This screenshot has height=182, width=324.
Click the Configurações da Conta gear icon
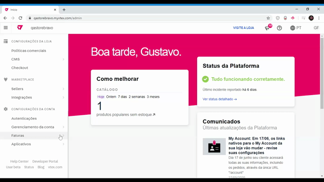6,109
